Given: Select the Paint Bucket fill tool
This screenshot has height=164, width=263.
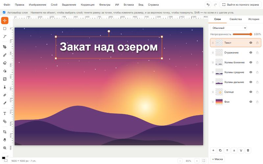Looking at the screenshot, I should tap(5, 71).
